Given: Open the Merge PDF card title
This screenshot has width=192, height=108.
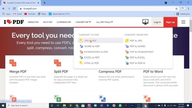Looking at the screenshot, I should point(18,71).
